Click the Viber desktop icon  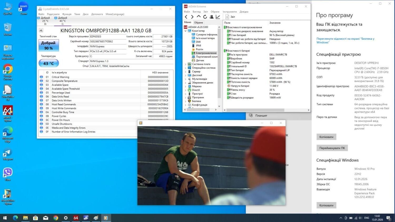(x=8, y=174)
